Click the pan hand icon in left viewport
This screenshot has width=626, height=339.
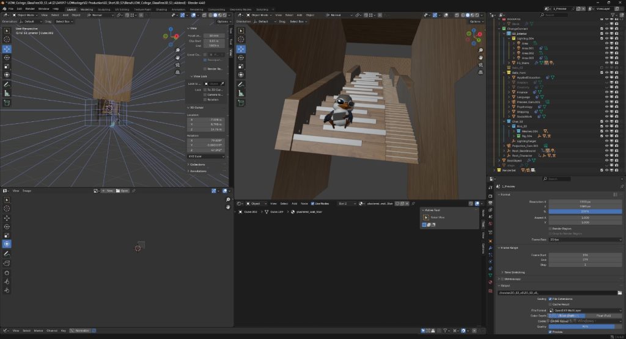(178, 57)
